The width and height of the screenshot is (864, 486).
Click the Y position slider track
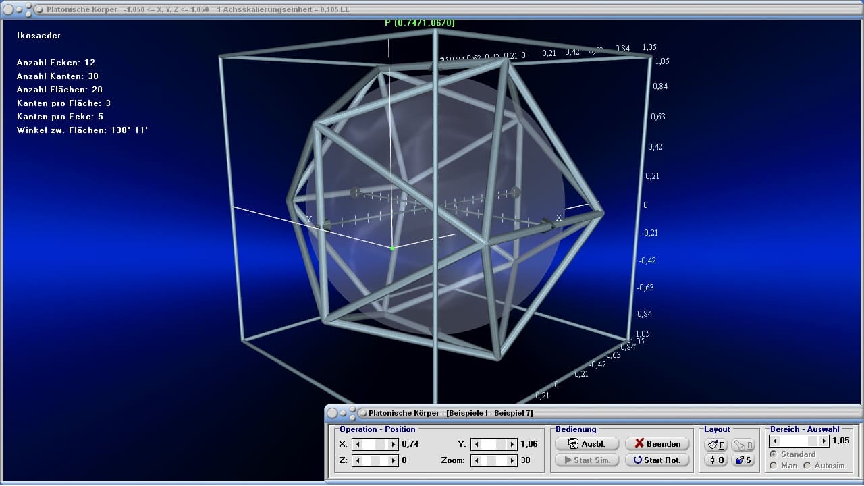[495, 444]
